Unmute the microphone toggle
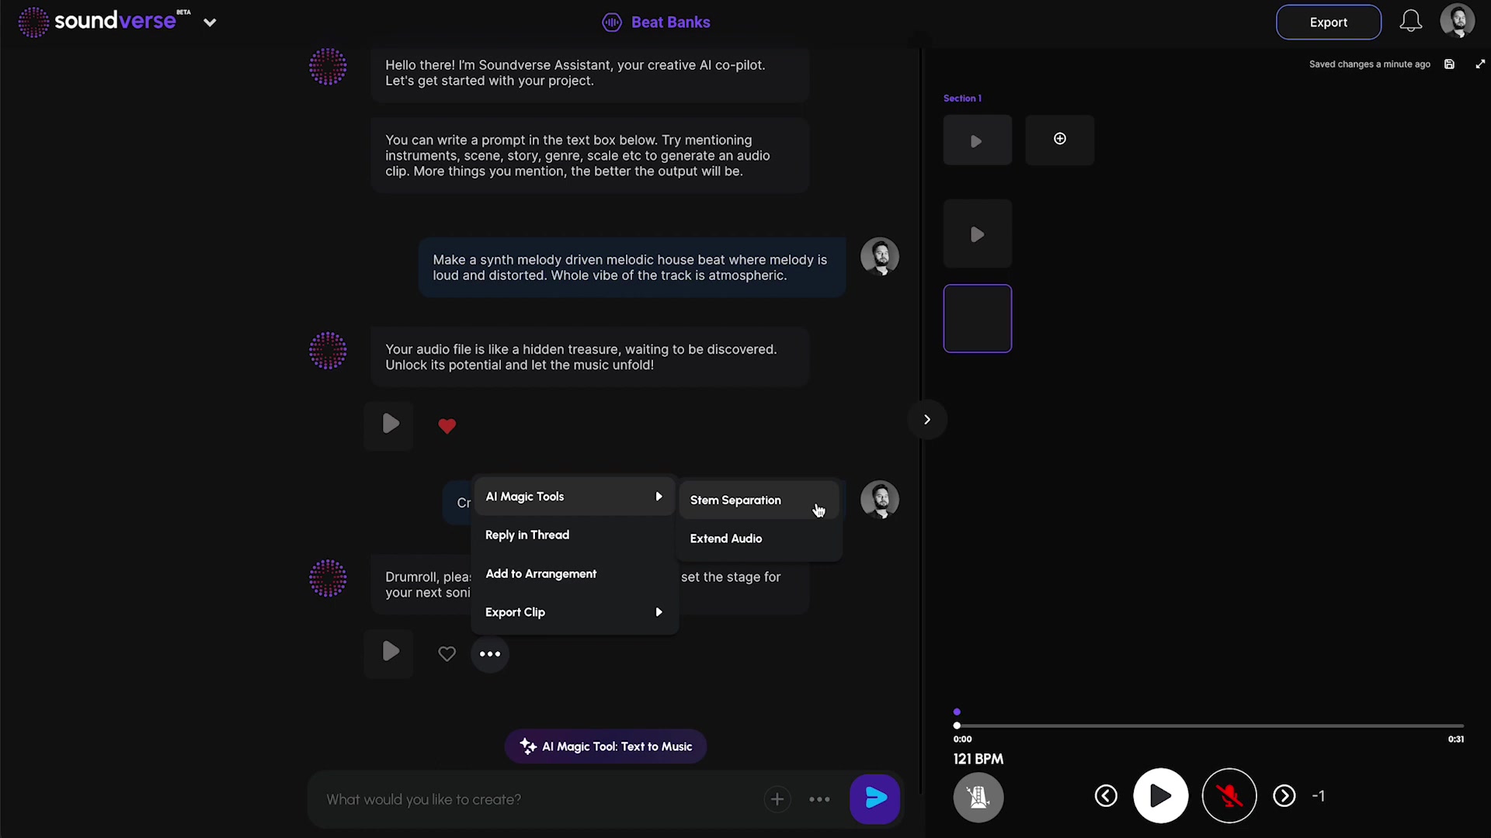This screenshot has width=1491, height=838. tap(1229, 795)
